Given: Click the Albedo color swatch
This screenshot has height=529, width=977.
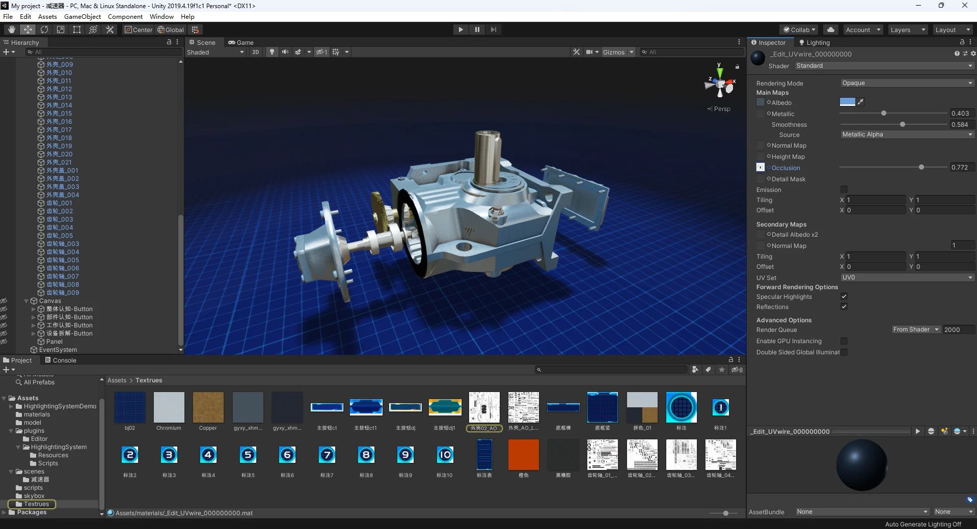Looking at the screenshot, I should 847,102.
